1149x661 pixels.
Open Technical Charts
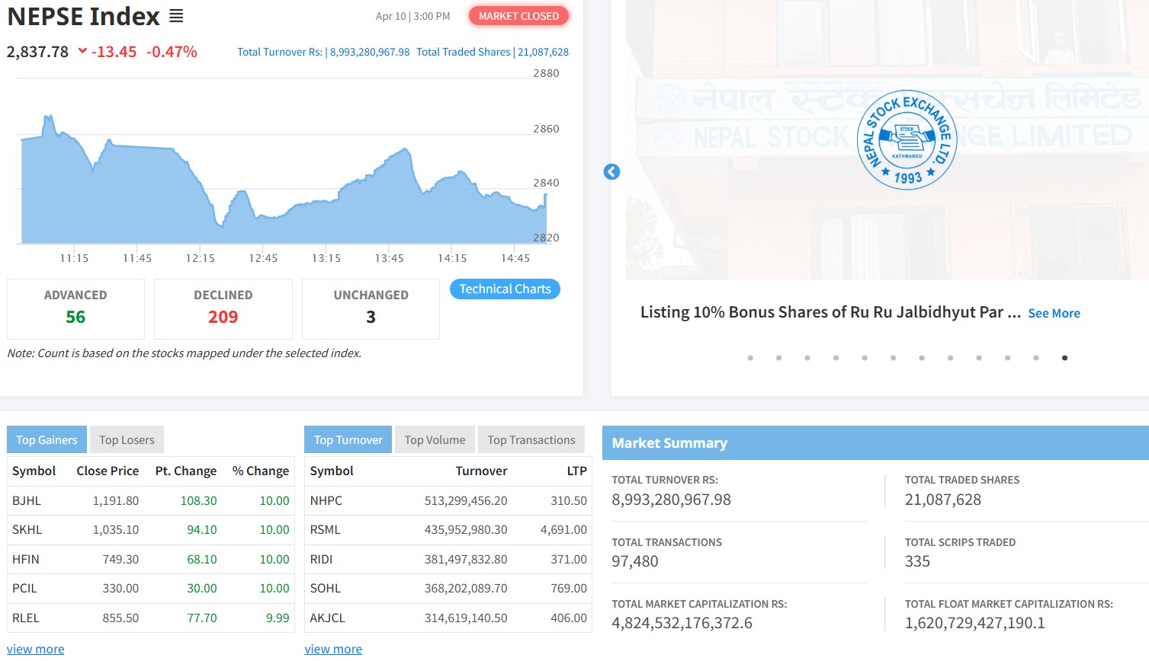pyautogui.click(x=505, y=289)
